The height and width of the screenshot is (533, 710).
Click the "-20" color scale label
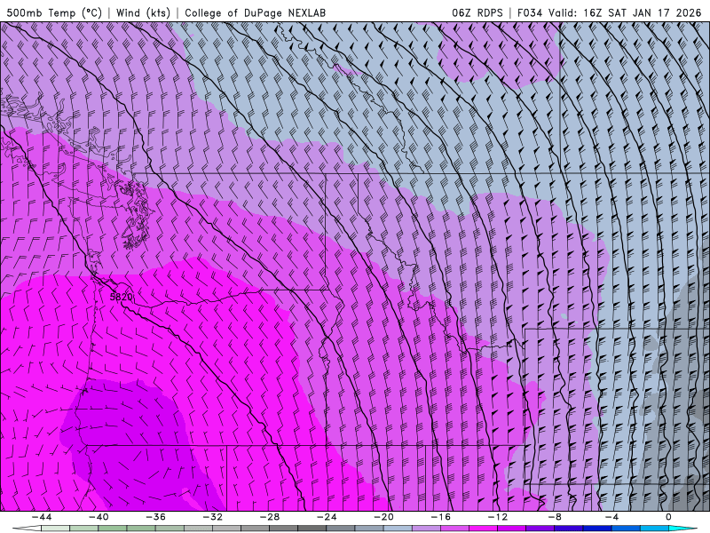tap(383, 517)
